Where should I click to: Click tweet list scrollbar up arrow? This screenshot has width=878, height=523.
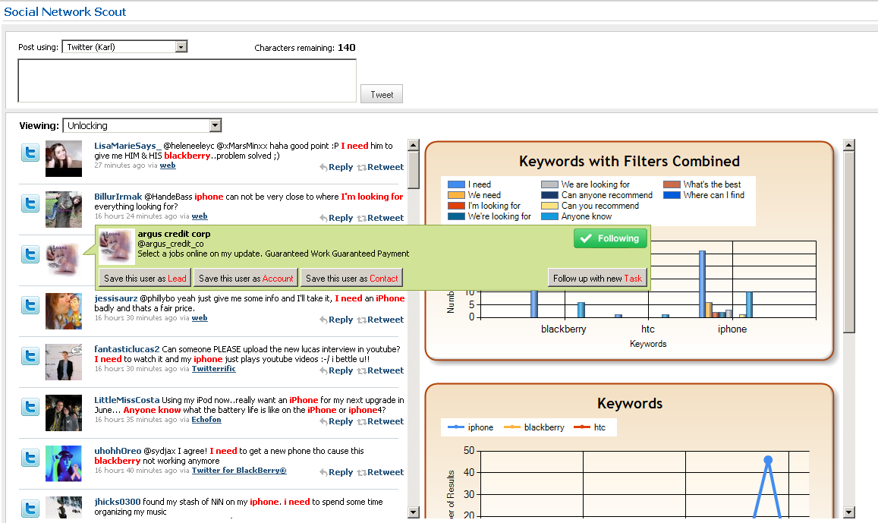coord(414,145)
